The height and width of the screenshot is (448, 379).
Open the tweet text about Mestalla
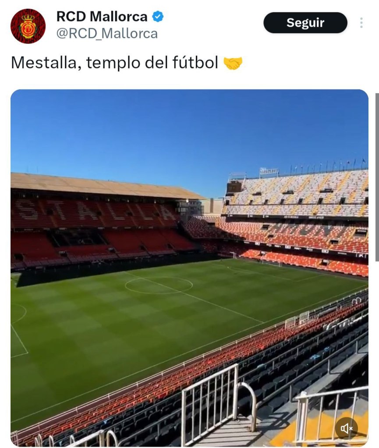point(114,63)
